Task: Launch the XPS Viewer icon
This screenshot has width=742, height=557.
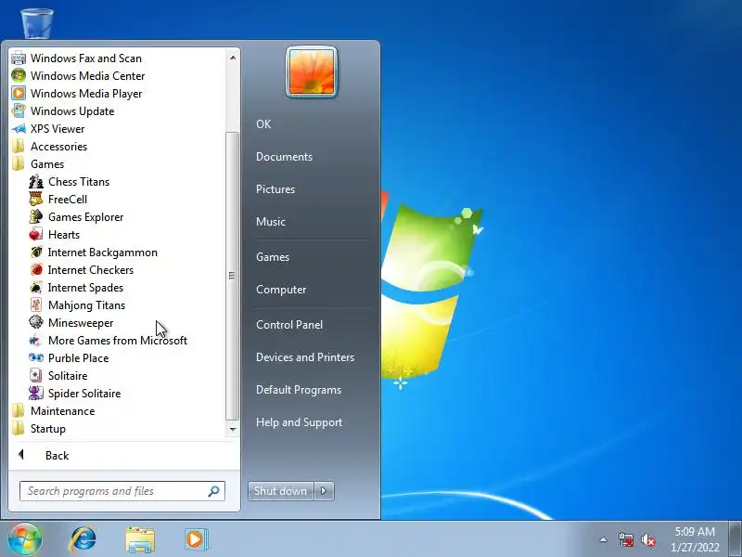Action: [19, 128]
